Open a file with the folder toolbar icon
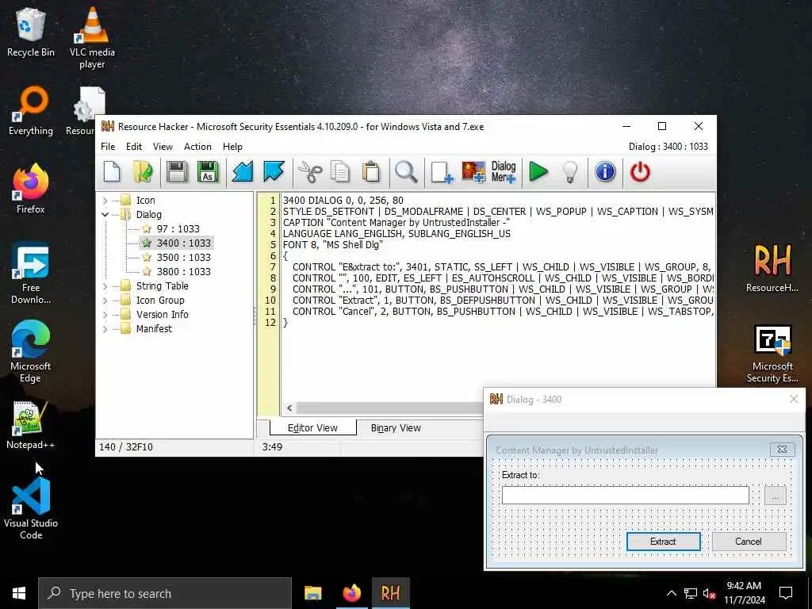The image size is (812, 609). click(x=143, y=172)
